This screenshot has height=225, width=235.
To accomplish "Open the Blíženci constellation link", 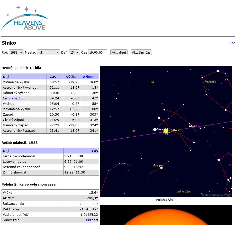I will click(92, 220).
